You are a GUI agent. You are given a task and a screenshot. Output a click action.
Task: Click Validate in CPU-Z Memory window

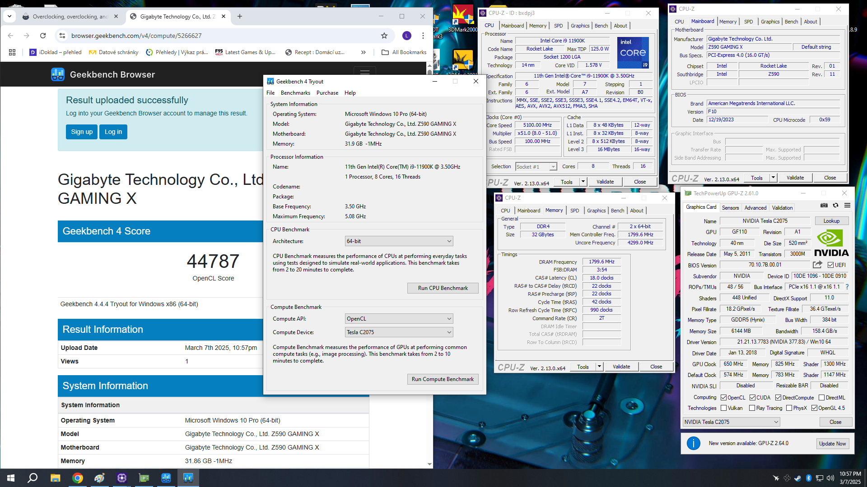click(621, 367)
